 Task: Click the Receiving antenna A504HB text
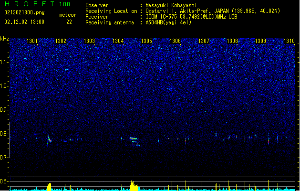[138, 22]
